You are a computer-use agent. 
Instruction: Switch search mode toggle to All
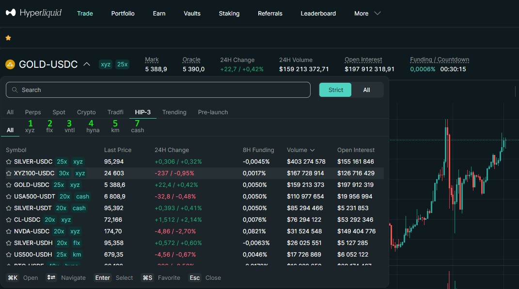(x=366, y=90)
